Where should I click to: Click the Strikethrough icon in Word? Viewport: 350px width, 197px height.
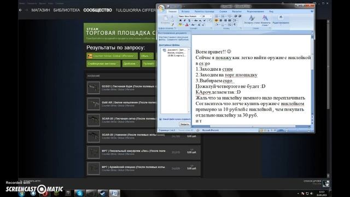(x=195, y=21)
